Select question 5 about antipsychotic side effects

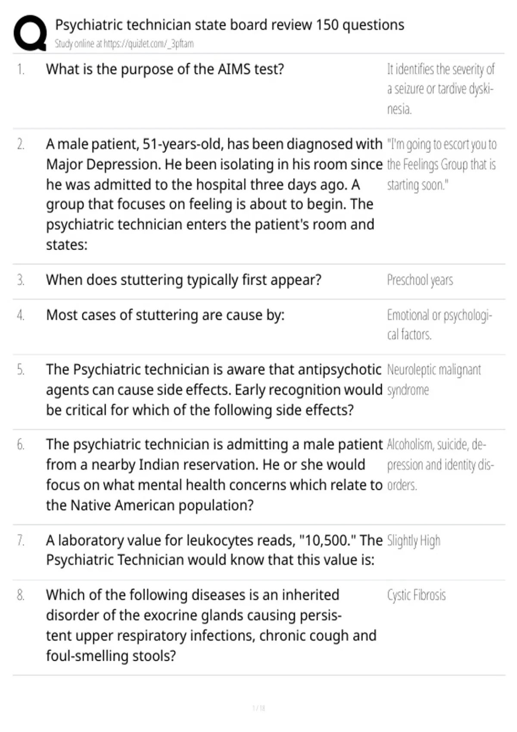point(214,390)
